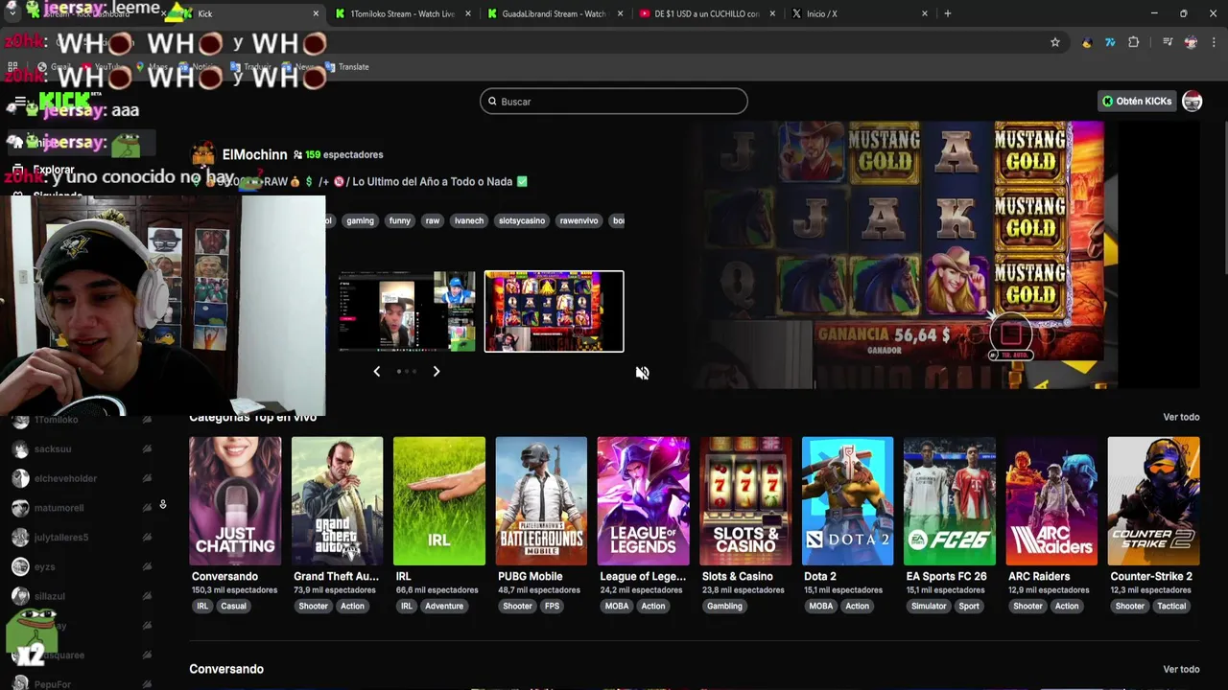Click the magnifier icon in Buscar field
The height and width of the screenshot is (690, 1228).
(x=493, y=102)
